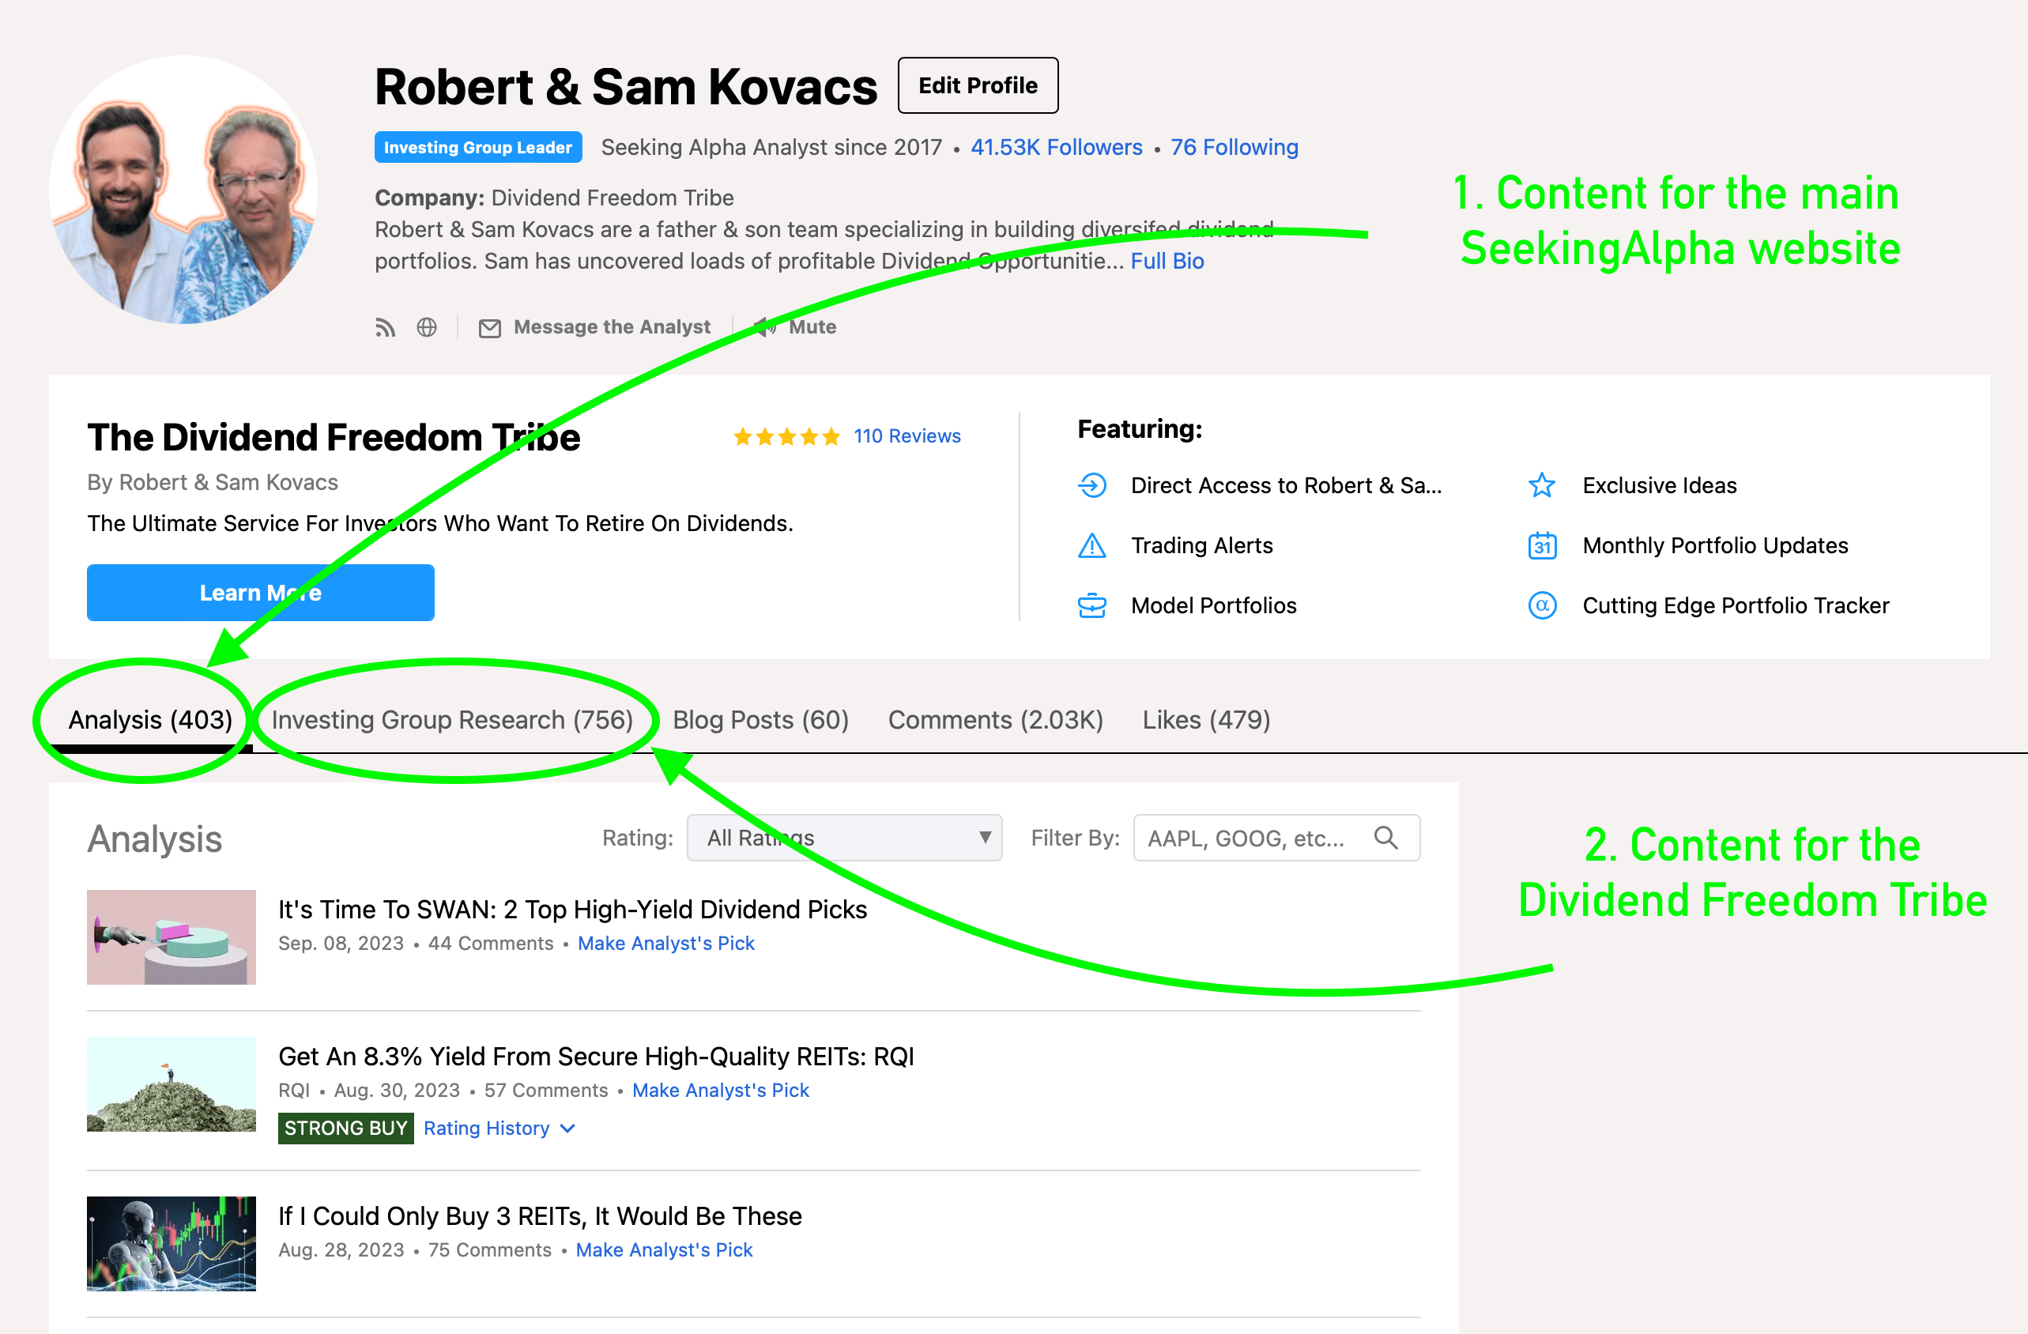Click the Trading Alerts warning icon
The height and width of the screenshot is (1334, 2028).
(x=1093, y=545)
